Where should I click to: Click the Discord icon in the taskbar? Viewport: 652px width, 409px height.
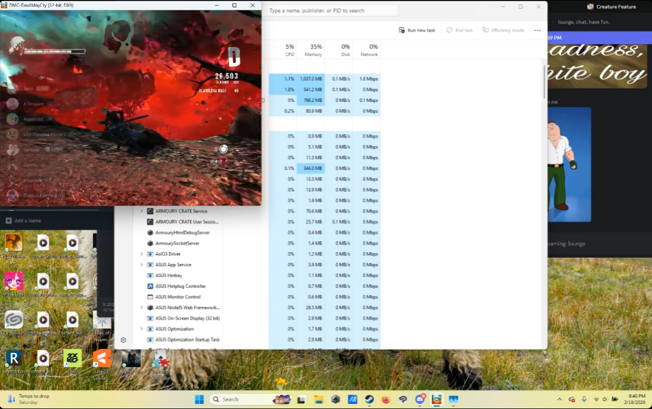(x=419, y=399)
